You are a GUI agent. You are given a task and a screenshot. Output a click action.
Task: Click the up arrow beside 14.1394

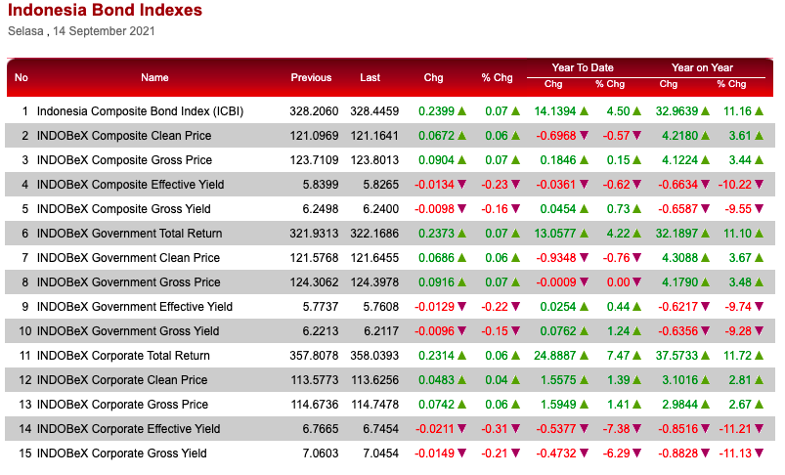point(584,111)
